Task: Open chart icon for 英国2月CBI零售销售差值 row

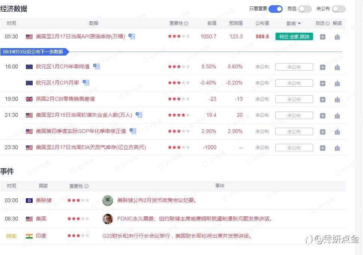Action: tap(337, 100)
